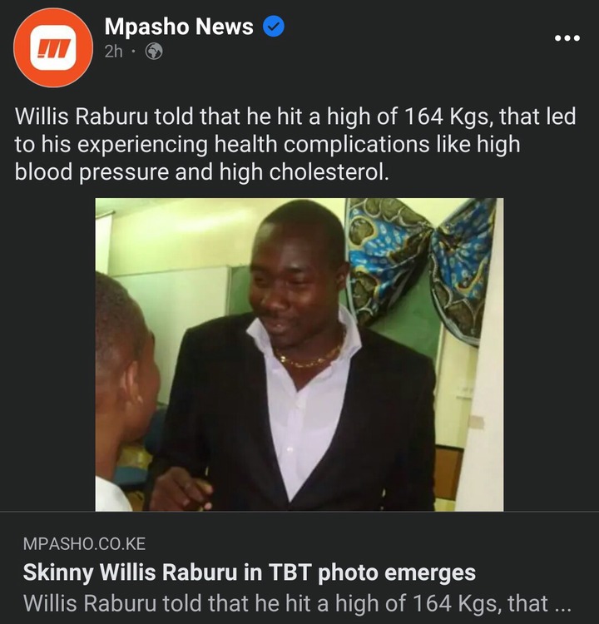Click the post caption about 164 Kgs
The width and height of the screenshot is (599, 624).
(295, 144)
